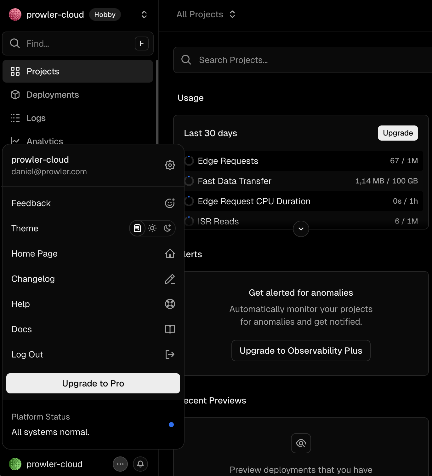Click the 0s / 1h CPU Duration value

click(x=405, y=201)
